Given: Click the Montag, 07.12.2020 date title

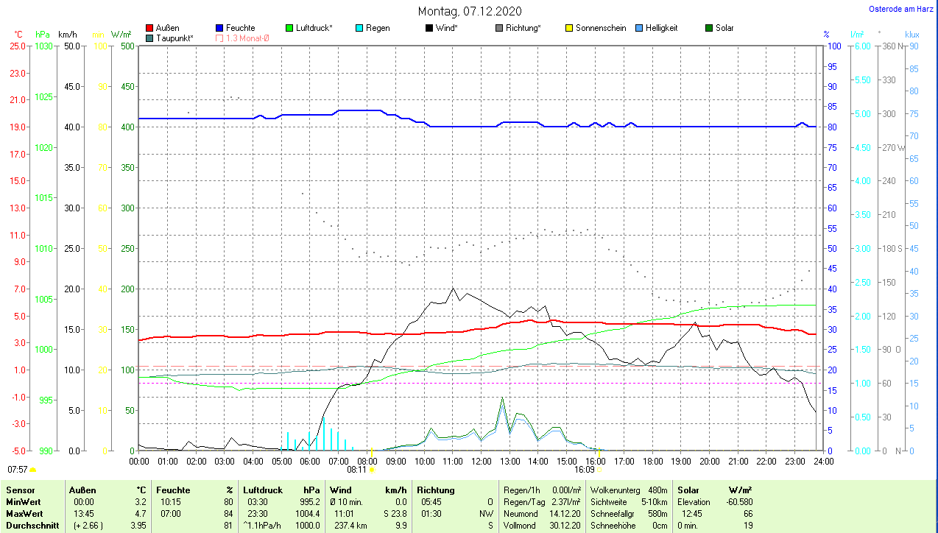Looking at the screenshot, I should coord(470,11).
